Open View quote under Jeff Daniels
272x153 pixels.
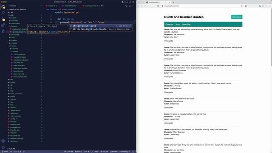168,108
